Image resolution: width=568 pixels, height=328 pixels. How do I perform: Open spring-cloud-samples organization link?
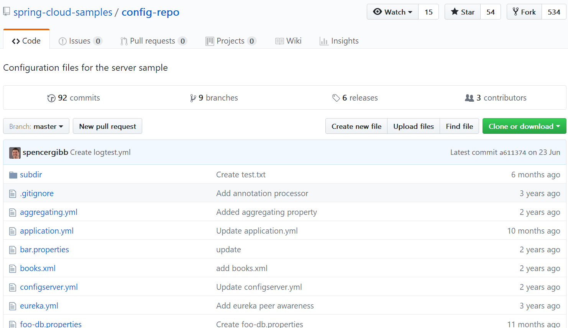(63, 12)
